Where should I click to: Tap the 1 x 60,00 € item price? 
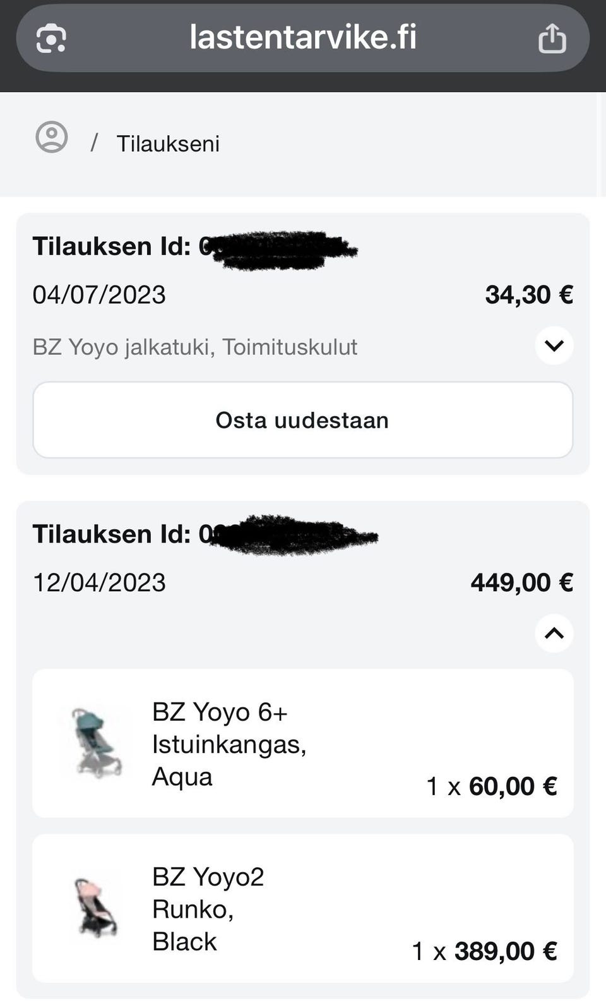pyautogui.click(x=492, y=786)
